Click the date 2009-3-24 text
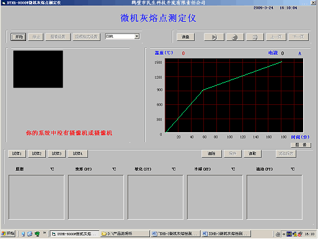318x239 pixels. tap(263, 8)
